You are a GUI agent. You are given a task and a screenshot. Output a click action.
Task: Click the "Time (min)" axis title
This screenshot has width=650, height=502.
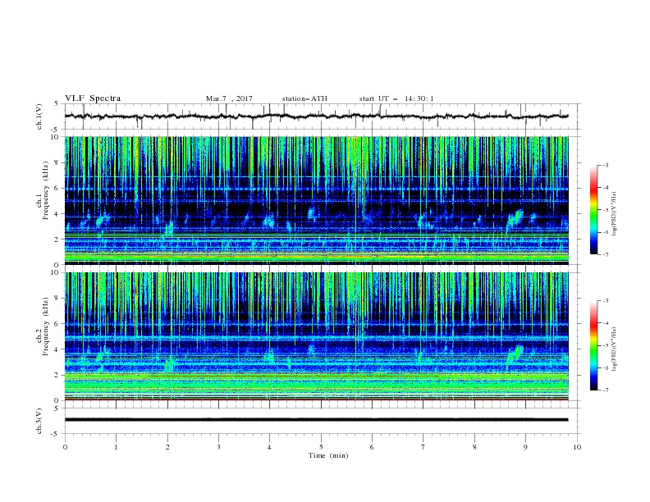coord(328,455)
